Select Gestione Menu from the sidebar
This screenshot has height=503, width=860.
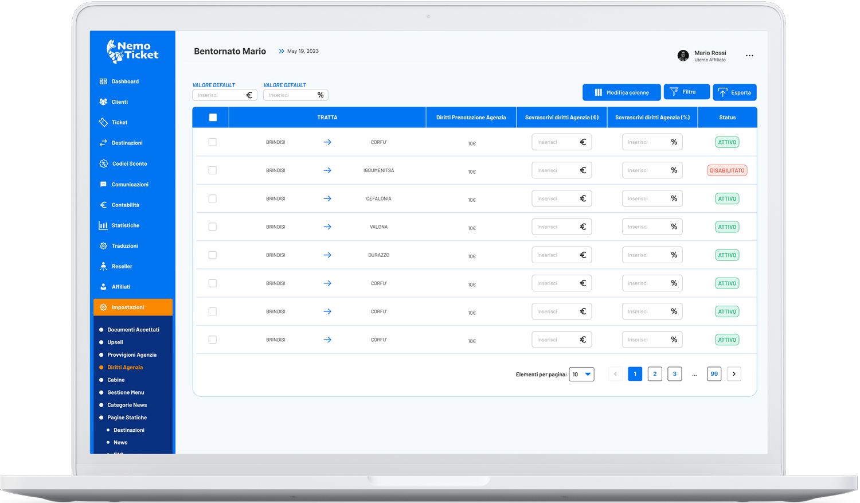coord(126,392)
